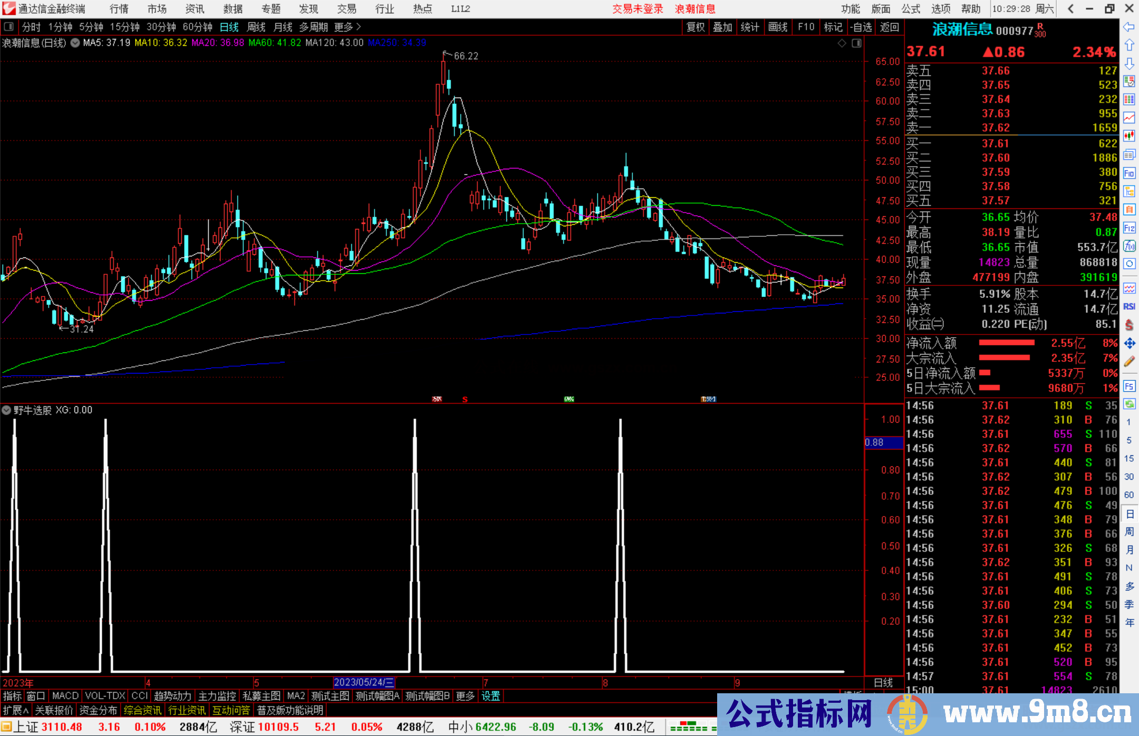The image size is (1139, 736).
Task: Click diamond marker toggle at chart top-right
Action: coord(842,43)
